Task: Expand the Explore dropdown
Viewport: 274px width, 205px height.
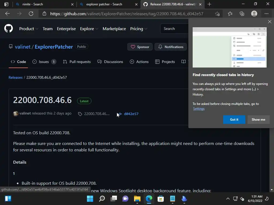Action: coord(89,29)
